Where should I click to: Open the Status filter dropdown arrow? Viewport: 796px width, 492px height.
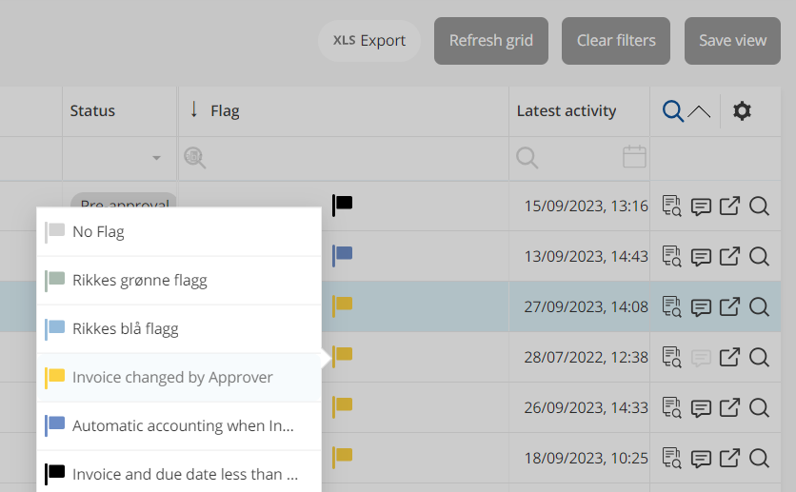[156, 157]
